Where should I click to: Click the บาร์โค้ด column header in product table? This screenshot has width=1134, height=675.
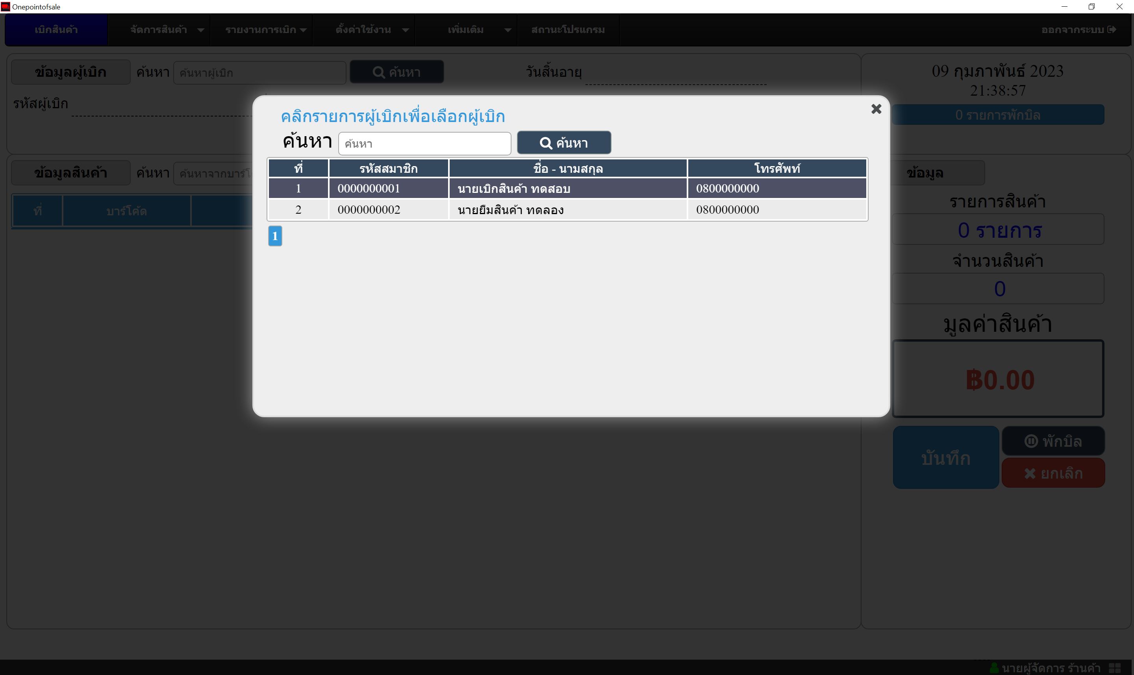click(126, 211)
